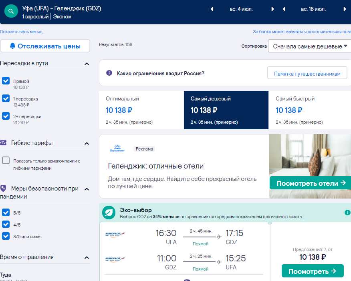Collapse the Гибкие тарифы section

(x=87, y=143)
